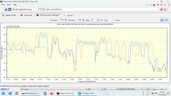Viewport: 171px width, 96px height.
Task: Expand the TBS 5922 tuner dropdown
Action: click(36, 10)
